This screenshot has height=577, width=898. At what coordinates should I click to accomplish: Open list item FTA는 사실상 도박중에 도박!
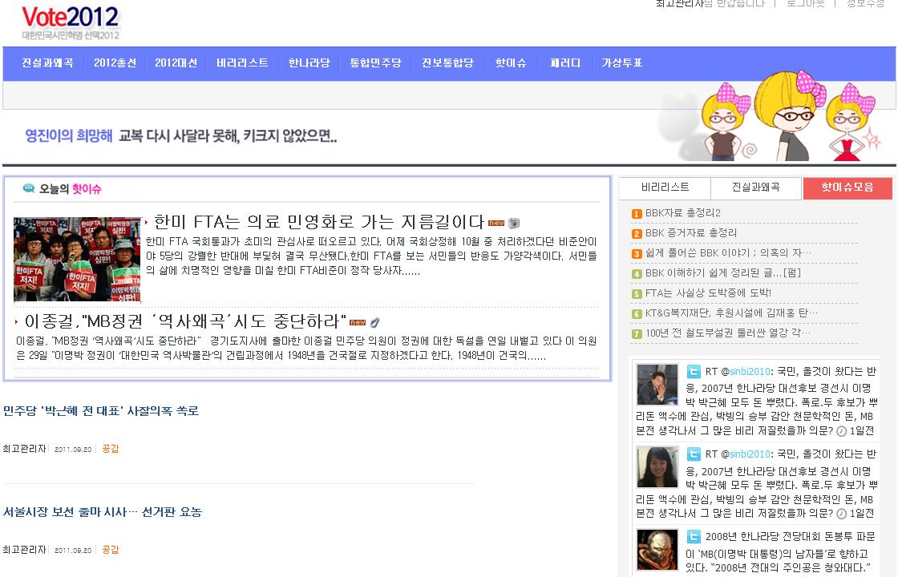709,293
